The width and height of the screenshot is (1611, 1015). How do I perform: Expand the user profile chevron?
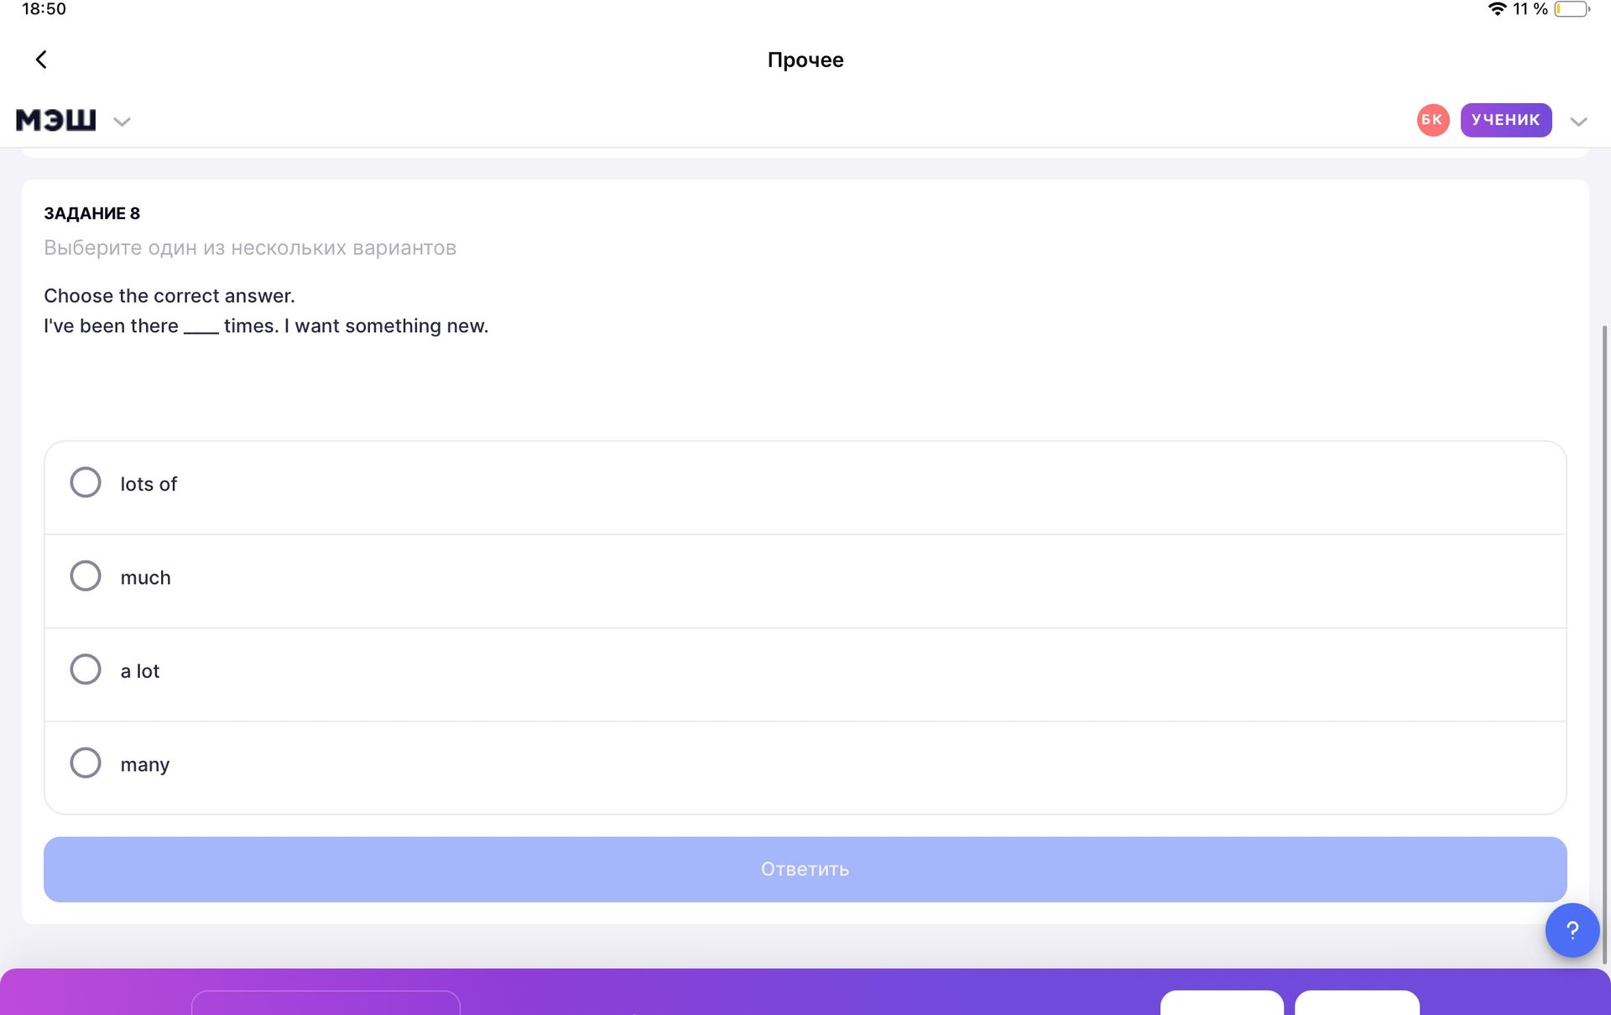[x=1578, y=122]
